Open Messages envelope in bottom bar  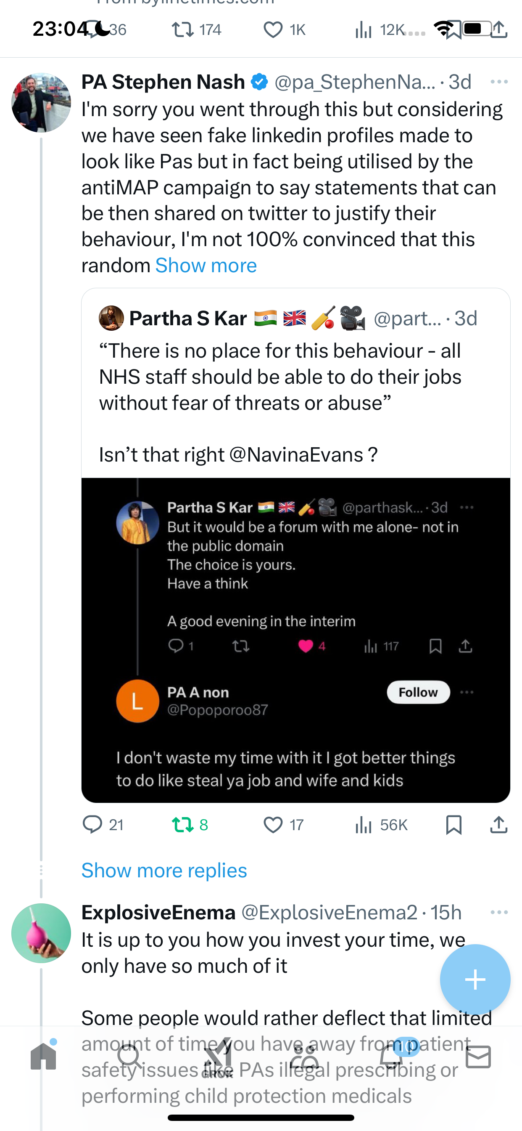[478, 1057]
